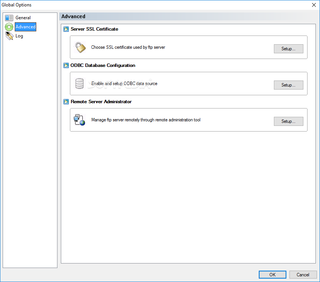
Task: Click the pen Log icon in sidebar
Action: (9, 36)
